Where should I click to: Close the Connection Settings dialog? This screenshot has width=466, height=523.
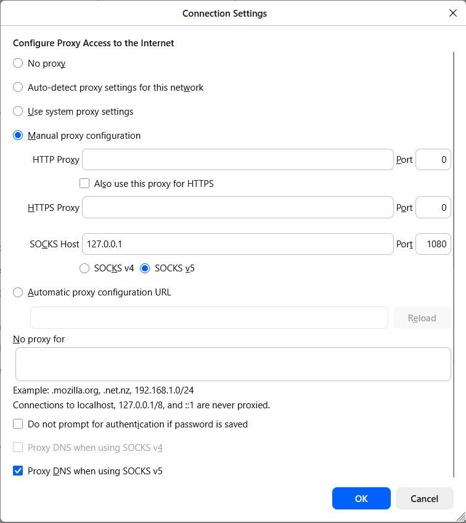[453, 12]
